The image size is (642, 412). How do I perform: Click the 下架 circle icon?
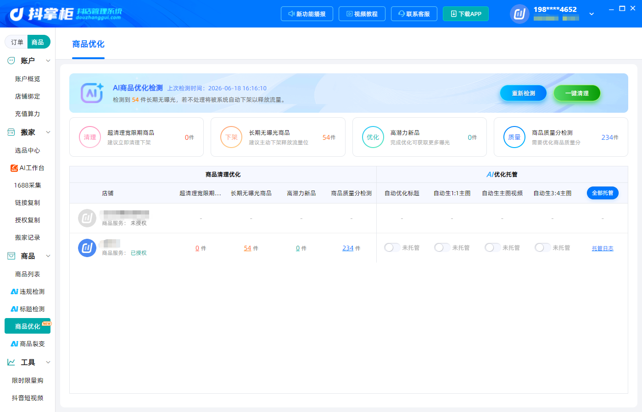[231, 137]
